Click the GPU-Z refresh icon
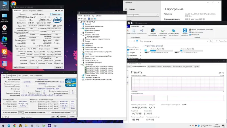This screenshot has width=227, height=128. click(x=59, y=11)
